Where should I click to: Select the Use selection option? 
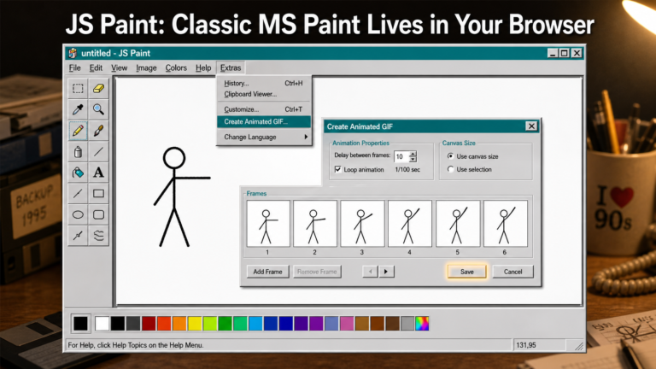pyautogui.click(x=451, y=169)
